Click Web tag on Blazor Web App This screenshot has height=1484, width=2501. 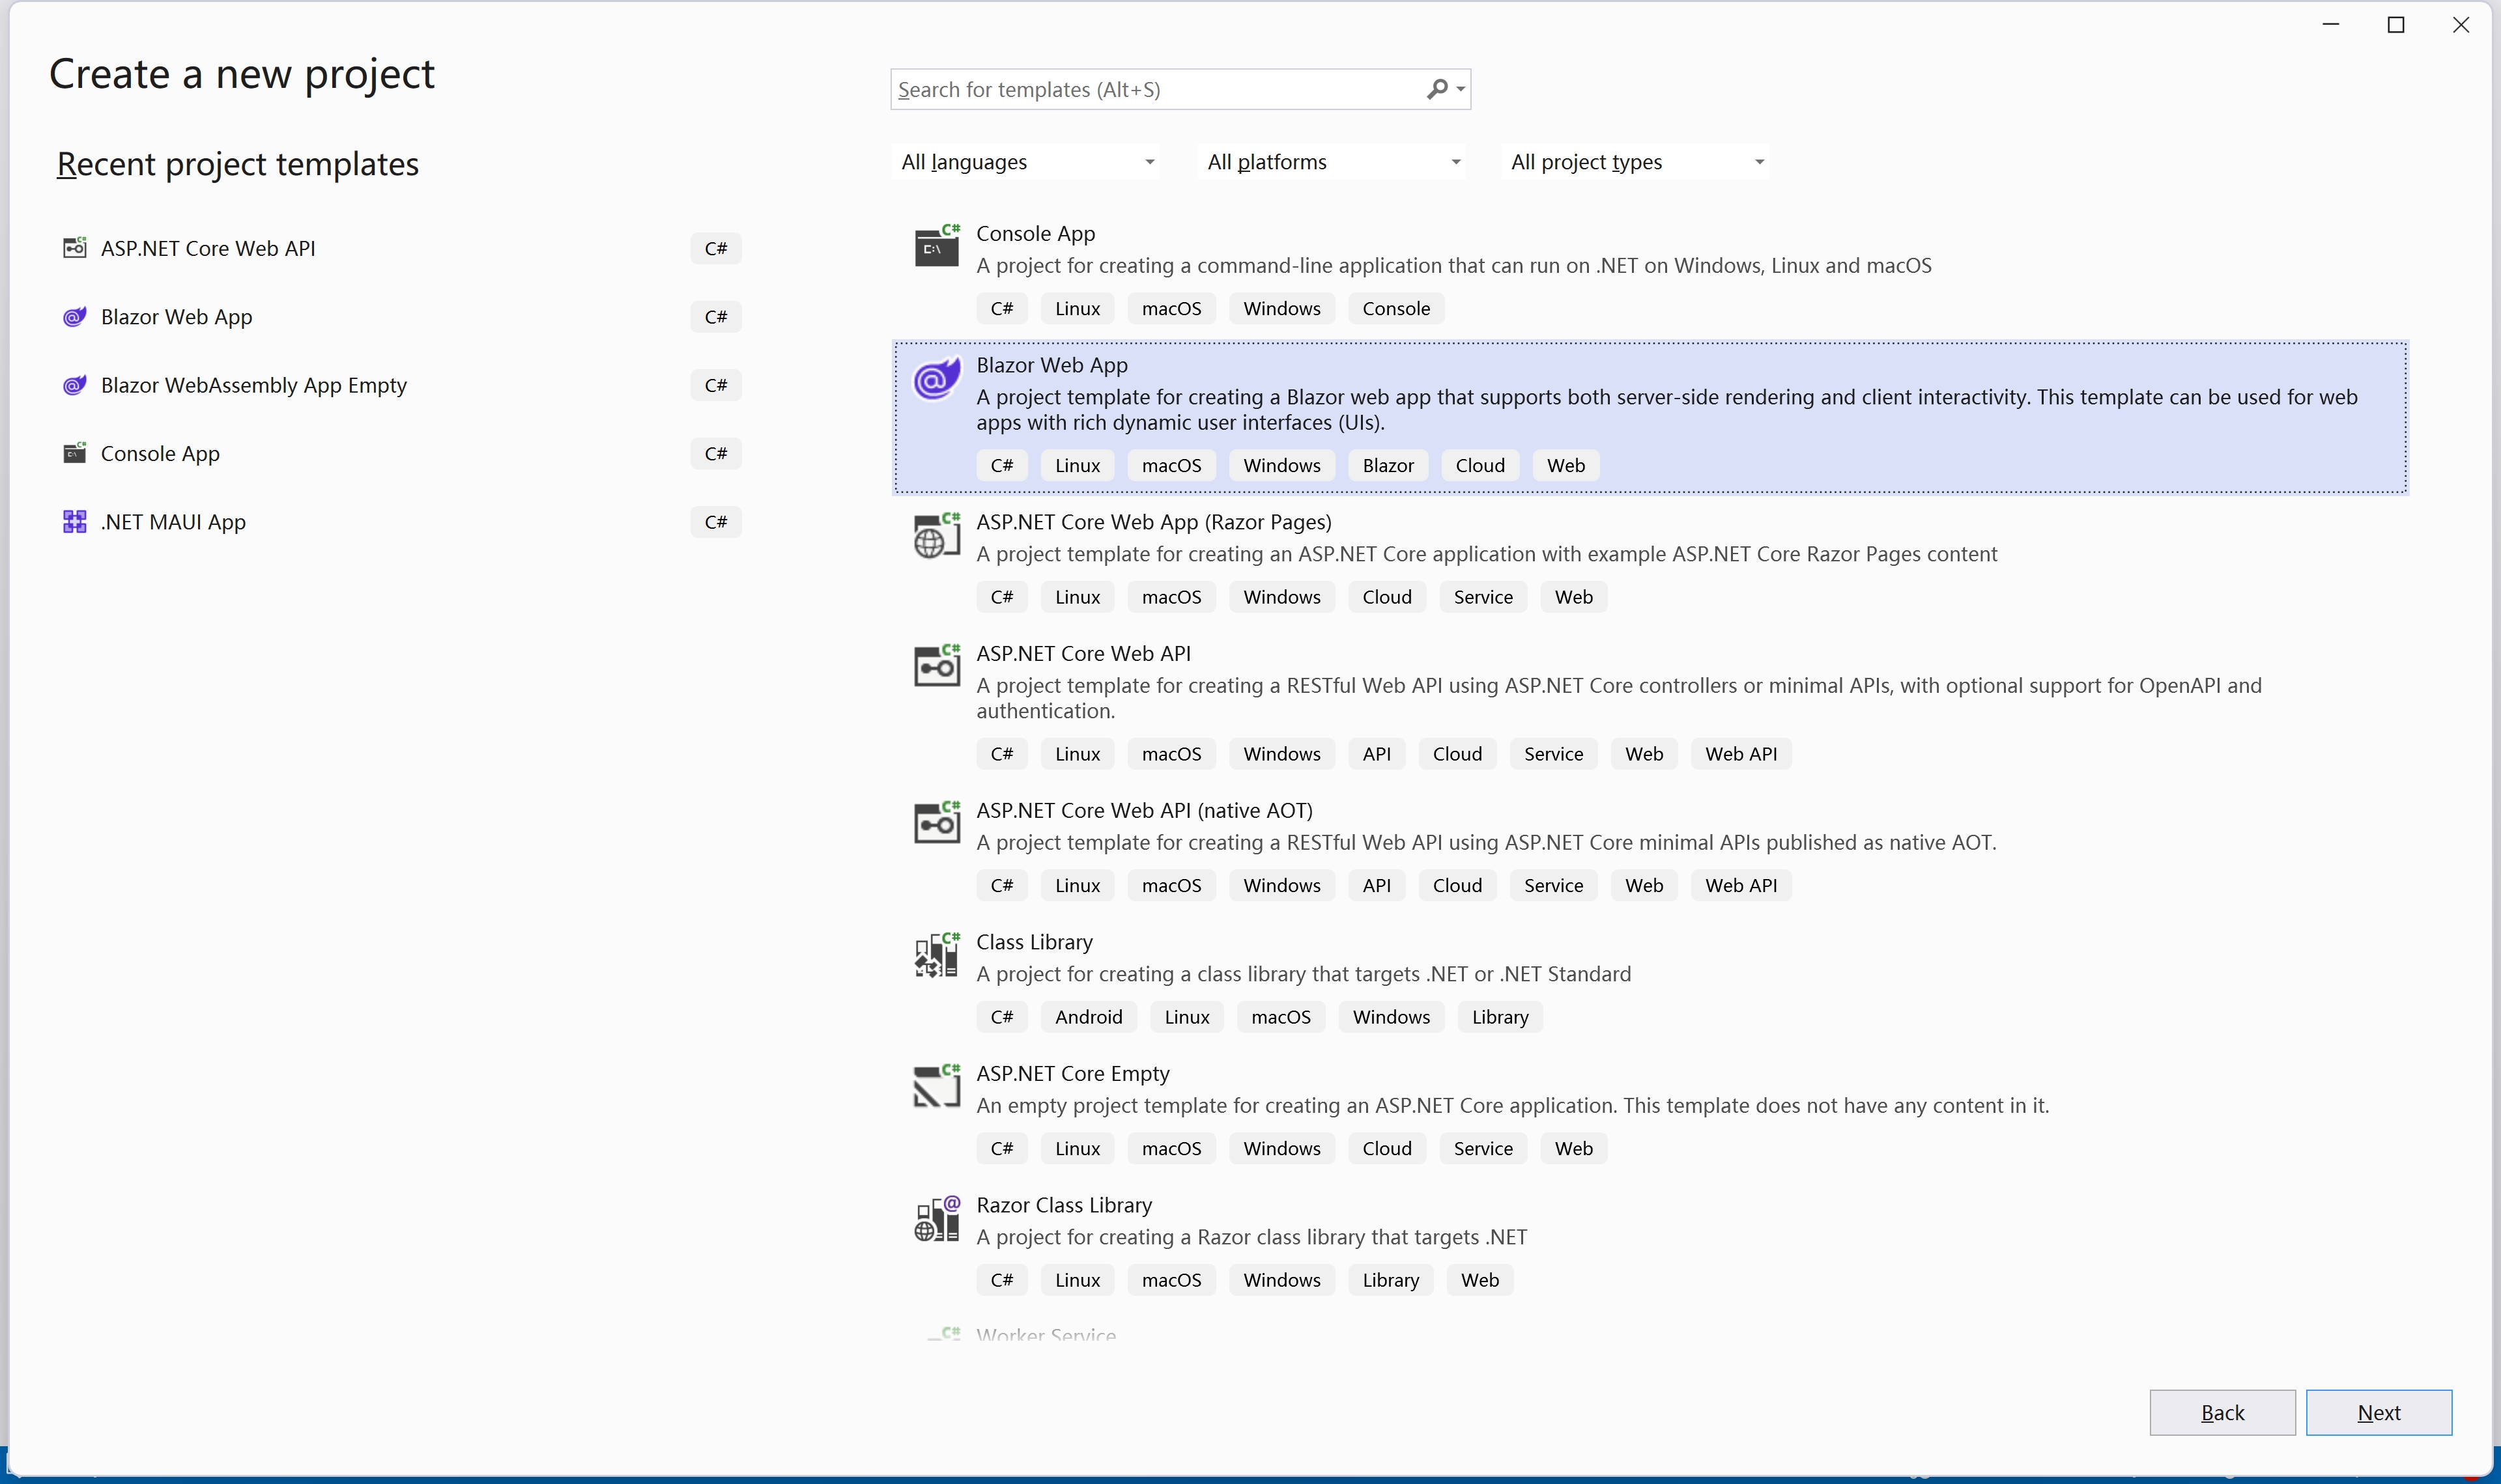point(1565,466)
